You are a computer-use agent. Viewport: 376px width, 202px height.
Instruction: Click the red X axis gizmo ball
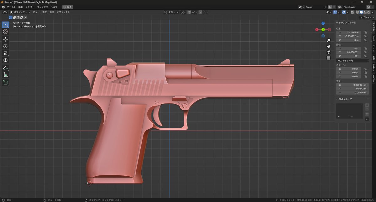(317, 29)
